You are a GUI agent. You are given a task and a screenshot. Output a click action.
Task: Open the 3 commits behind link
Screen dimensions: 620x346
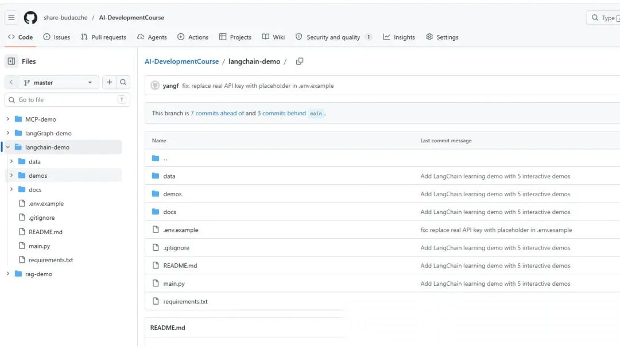click(281, 113)
